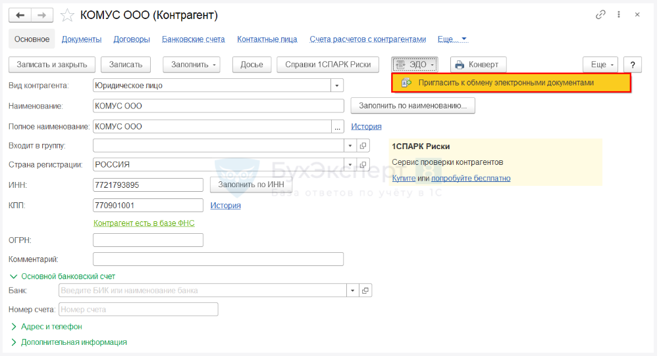Open the Входит в группу dropdown arrow

[350, 146]
